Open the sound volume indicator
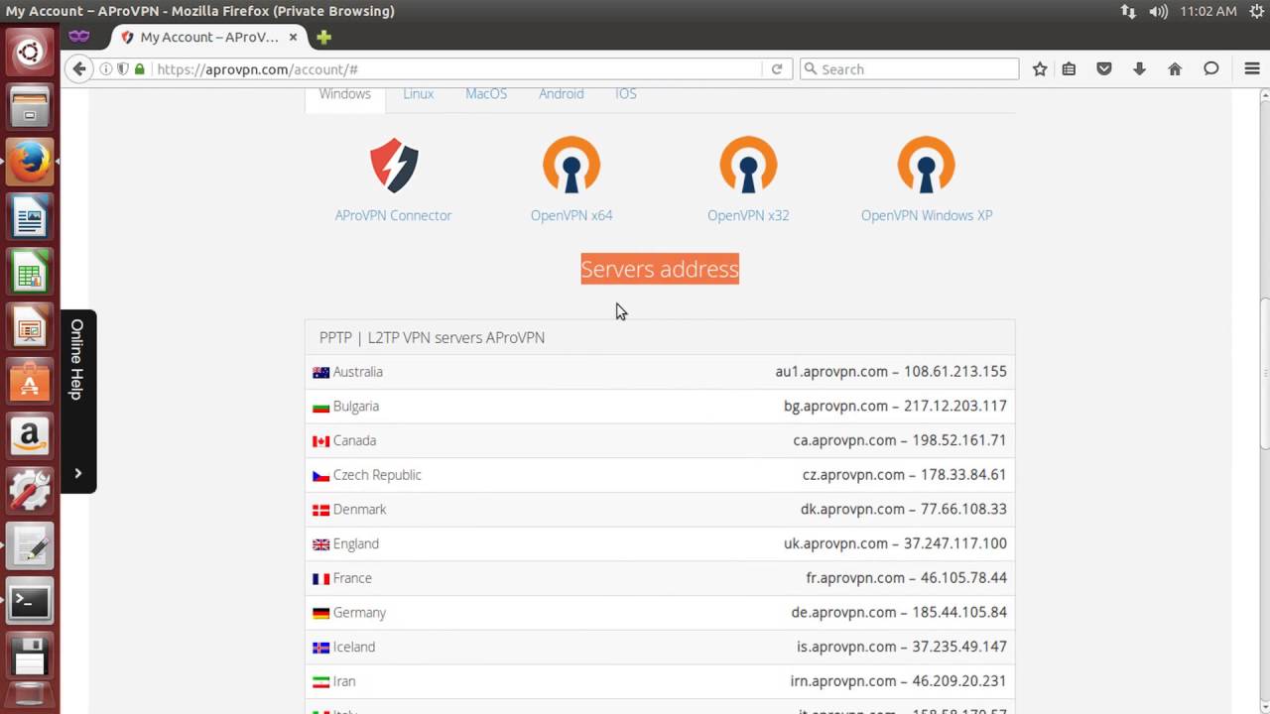The width and height of the screenshot is (1270, 714). point(1158,11)
